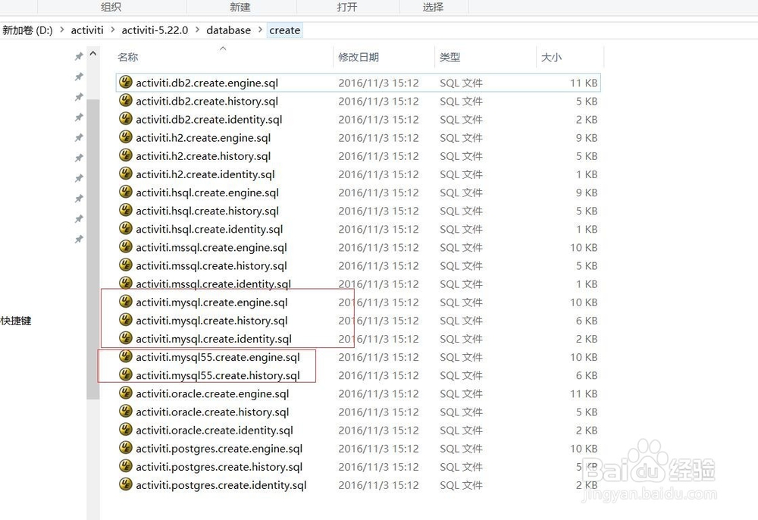Click the icon of activiti.mysql.create.engine.sql

(x=126, y=302)
